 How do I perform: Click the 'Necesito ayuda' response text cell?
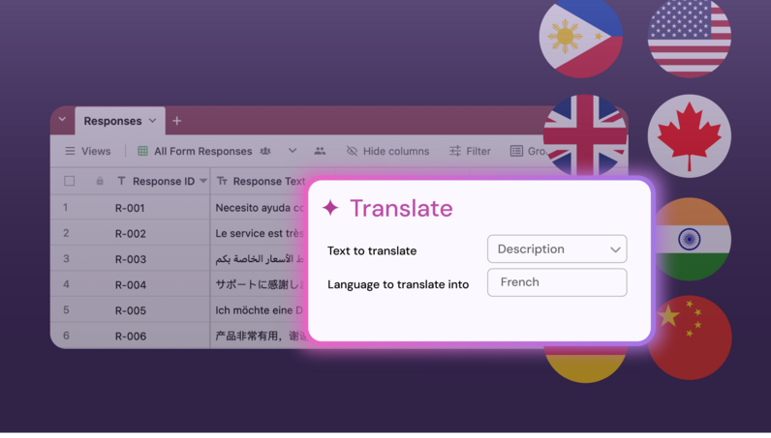pyautogui.click(x=260, y=208)
